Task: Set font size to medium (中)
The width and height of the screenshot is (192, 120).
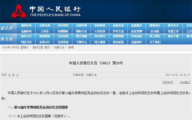Action: point(13,75)
